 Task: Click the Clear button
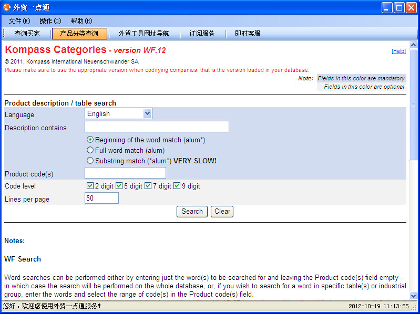pyautogui.click(x=222, y=211)
